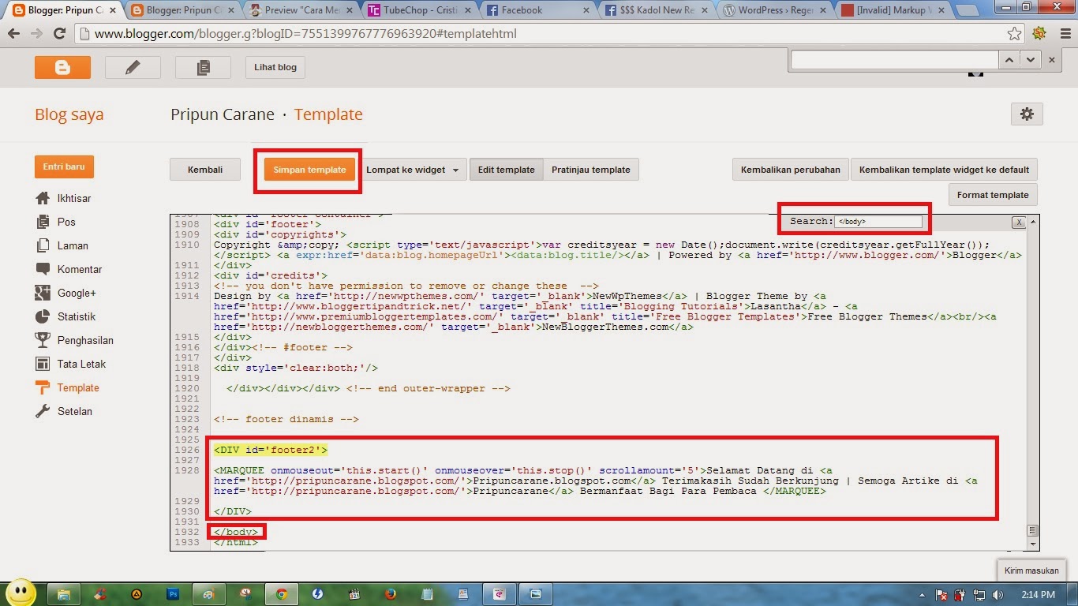The image size is (1078, 606).
Task: Click the Entri baru button
Action: [64, 166]
